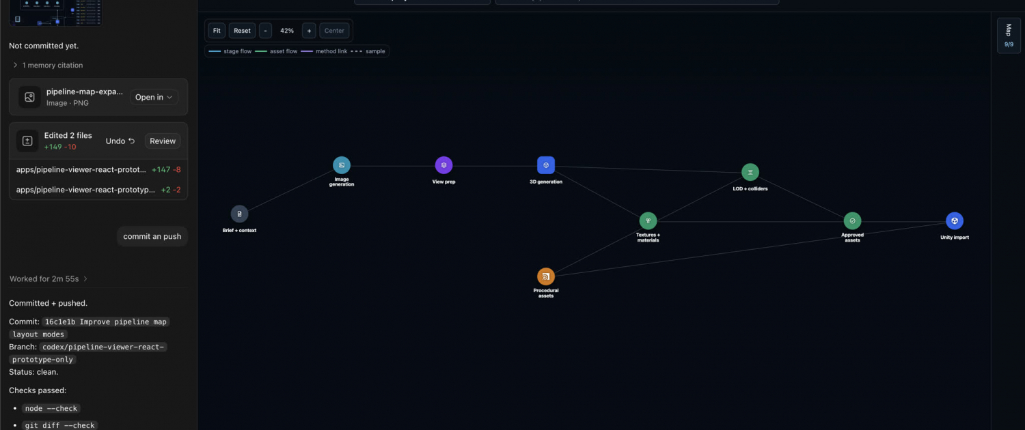Image resolution: width=1025 pixels, height=430 pixels.
Task: Open the 'Open in' dropdown
Action: pos(154,97)
